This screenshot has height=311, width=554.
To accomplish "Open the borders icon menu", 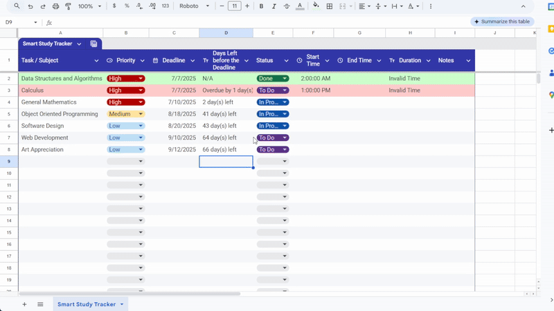I will tap(330, 6).
